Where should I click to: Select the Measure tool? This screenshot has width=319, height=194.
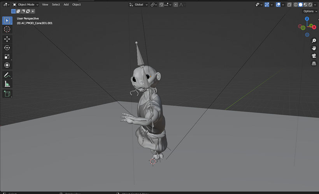click(x=7, y=84)
